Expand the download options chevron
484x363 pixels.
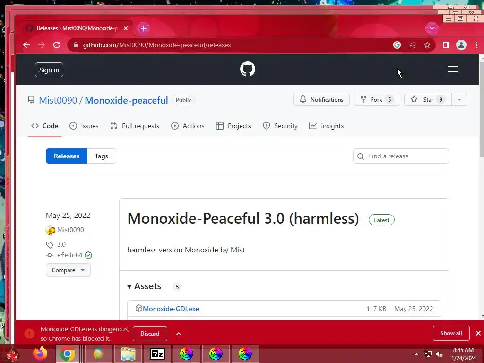tap(179, 334)
